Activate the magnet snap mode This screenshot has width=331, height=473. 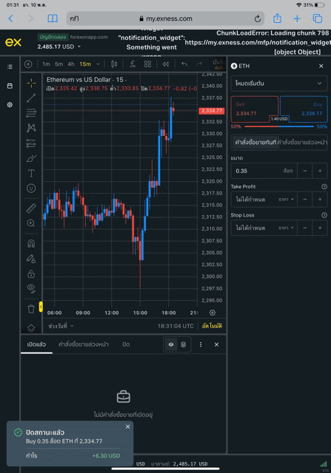point(31,243)
